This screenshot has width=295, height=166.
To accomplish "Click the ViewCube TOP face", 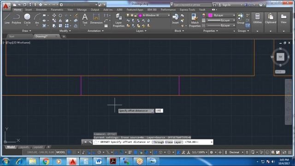I will 280,57.
